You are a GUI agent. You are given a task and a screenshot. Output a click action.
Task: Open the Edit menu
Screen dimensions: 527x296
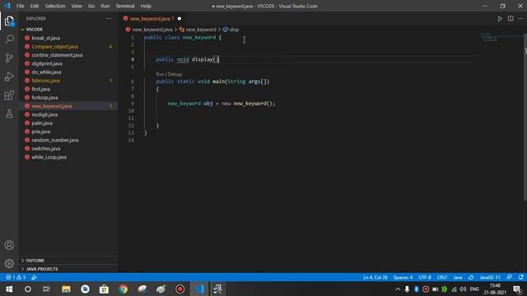[35, 6]
